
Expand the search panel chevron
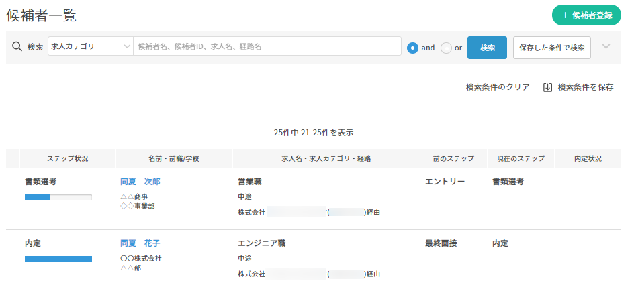point(606,47)
